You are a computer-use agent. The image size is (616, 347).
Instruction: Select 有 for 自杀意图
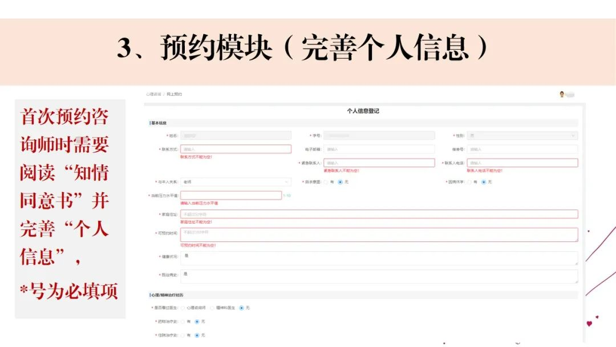326,182
